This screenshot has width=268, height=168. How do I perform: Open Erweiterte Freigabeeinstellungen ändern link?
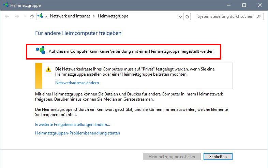73,125
